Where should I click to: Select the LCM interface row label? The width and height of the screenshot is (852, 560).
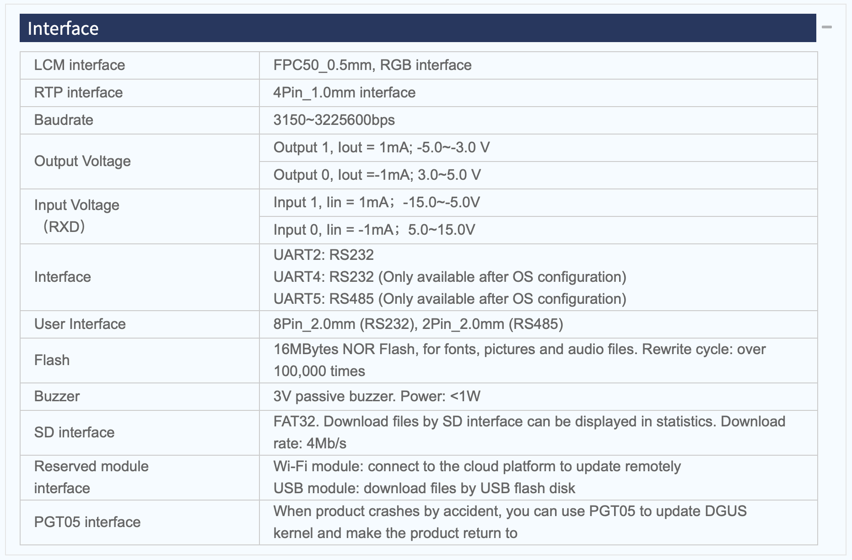coord(140,65)
